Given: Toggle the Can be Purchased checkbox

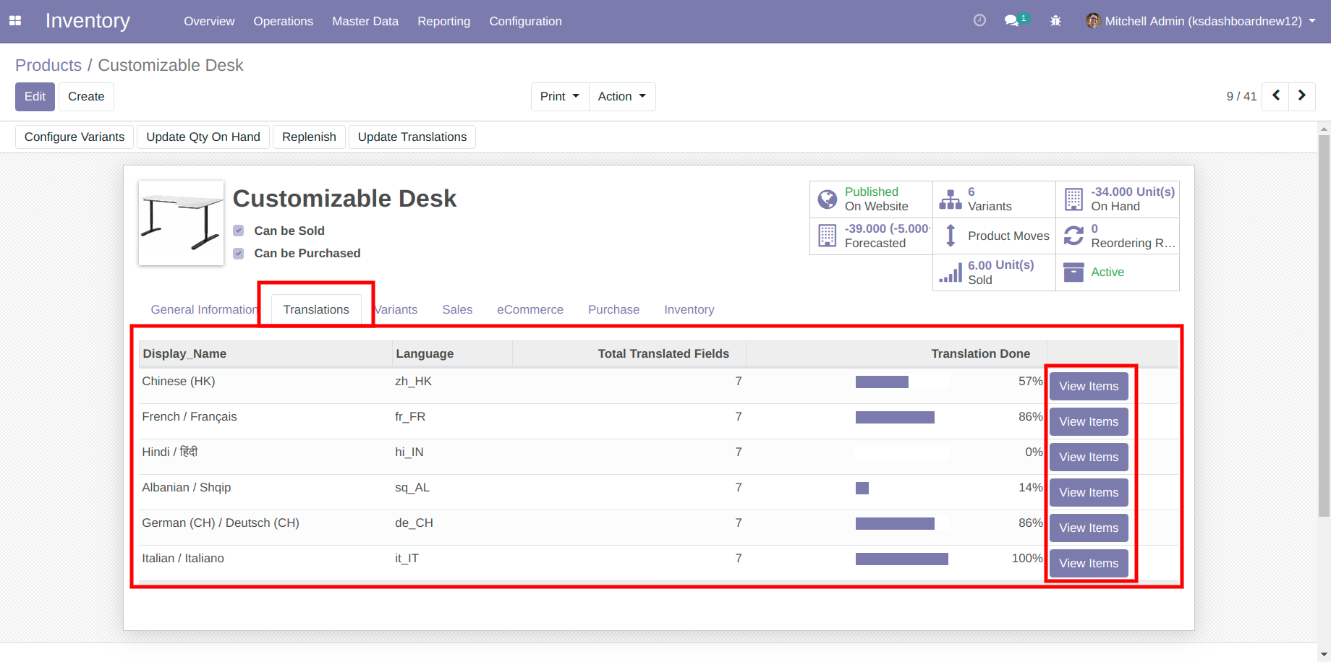Looking at the screenshot, I should [x=239, y=254].
